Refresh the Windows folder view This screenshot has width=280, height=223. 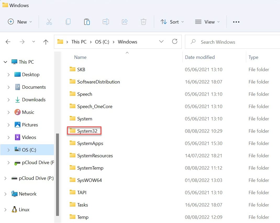point(175,42)
